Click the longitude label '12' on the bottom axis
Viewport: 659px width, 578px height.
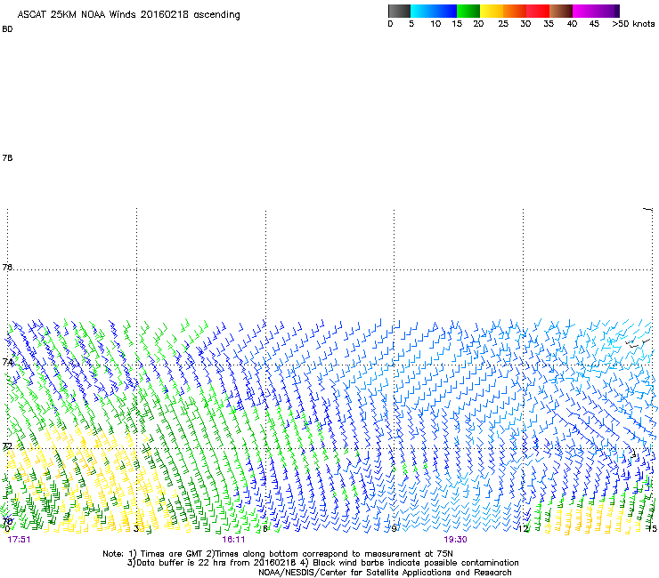click(x=523, y=528)
